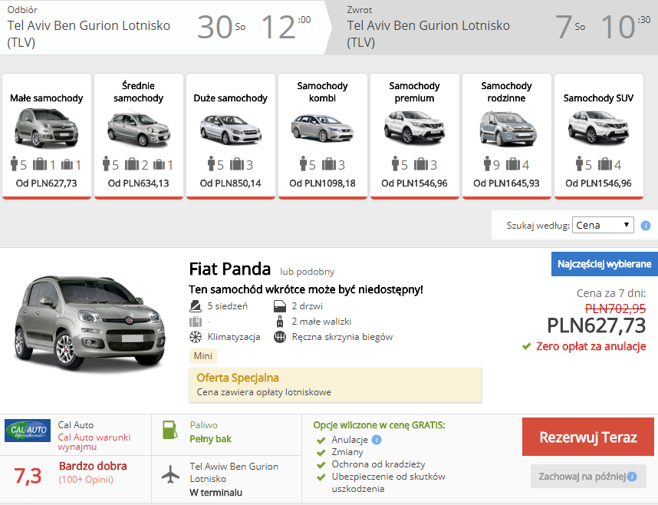Click Zachowaj na później button
Image resolution: width=658 pixels, height=505 pixels.
pyautogui.click(x=588, y=477)
